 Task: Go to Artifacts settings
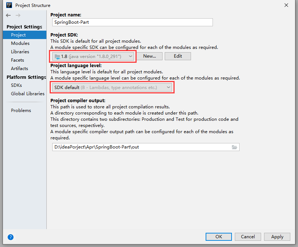pyautogui.click(x=19, y=69)
